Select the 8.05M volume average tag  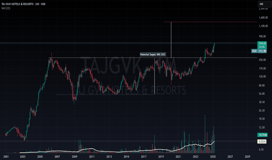pyautogui.click(x=262, y=141)
